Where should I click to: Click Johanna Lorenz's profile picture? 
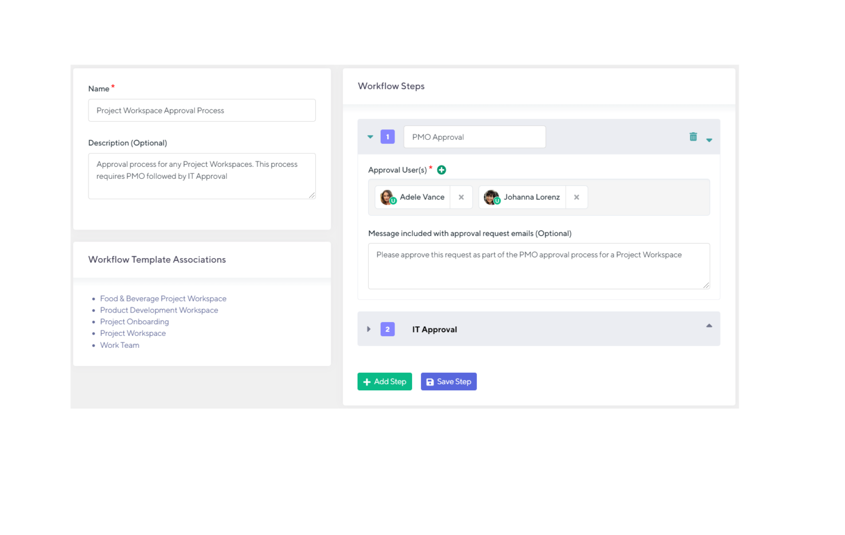[491, 197]
